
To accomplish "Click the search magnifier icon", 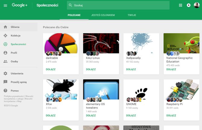I will 70,5.
